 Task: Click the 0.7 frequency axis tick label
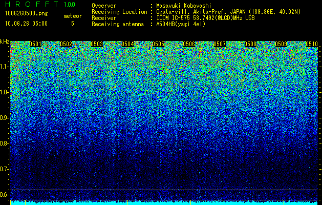pos(5,169)
